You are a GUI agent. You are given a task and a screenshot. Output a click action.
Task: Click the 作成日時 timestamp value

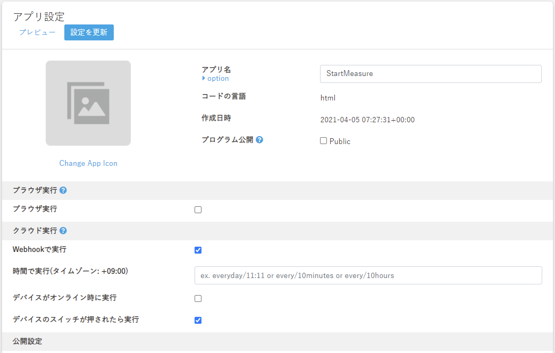pos(367,120)
